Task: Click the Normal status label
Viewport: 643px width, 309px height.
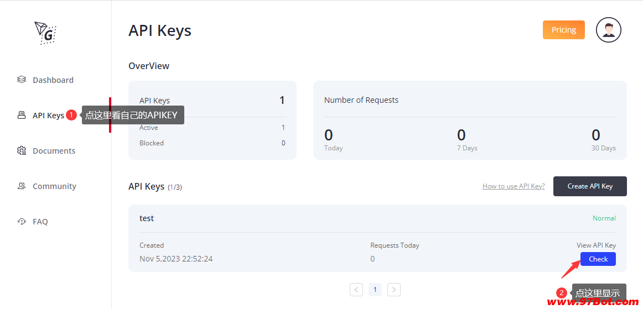Action: pyautogui.click(x=604, y=218)
